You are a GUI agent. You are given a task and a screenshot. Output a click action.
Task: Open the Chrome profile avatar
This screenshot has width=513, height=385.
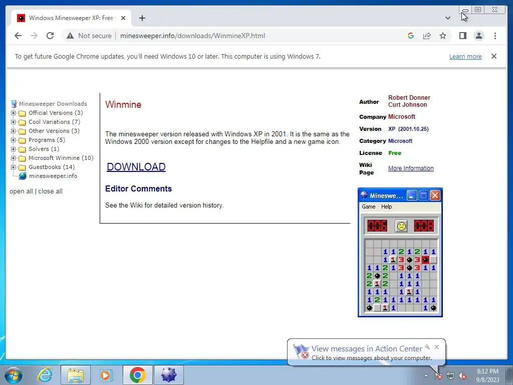[x=478, y=36]
